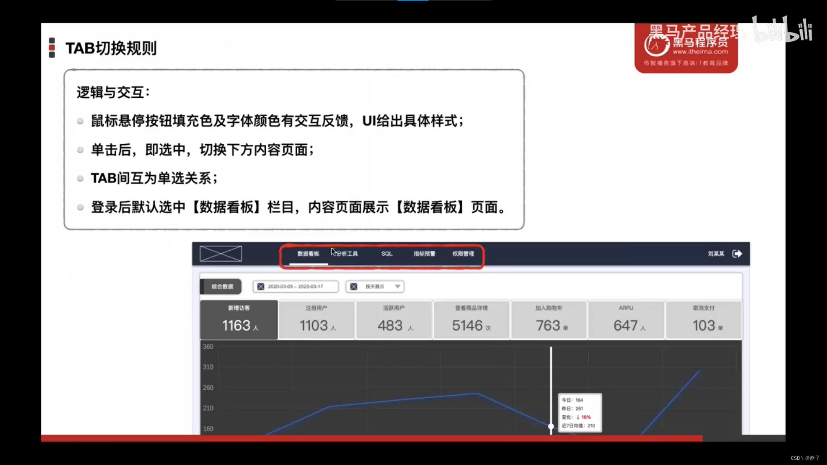Click the www.itheima.com text in the logo
This screenshot has height=465, width=827.
tap(700, 52)
